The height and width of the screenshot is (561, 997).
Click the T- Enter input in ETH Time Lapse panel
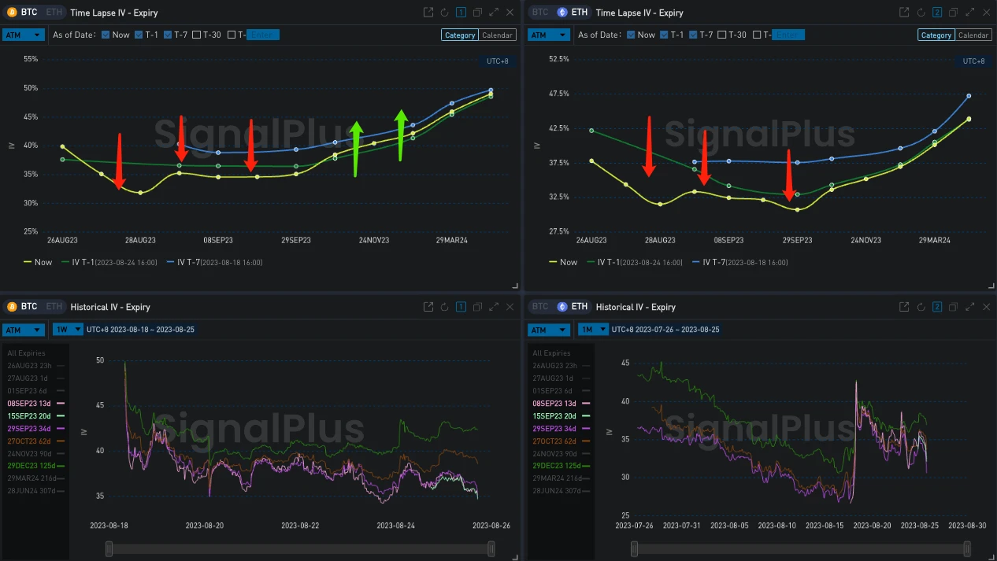click(788, 35)
